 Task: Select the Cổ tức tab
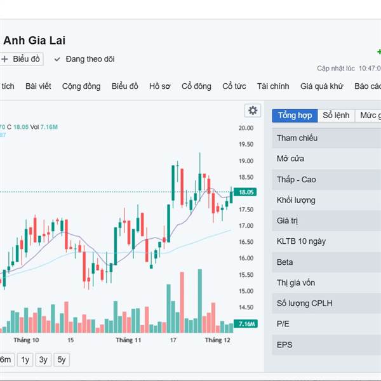(234, 86)
